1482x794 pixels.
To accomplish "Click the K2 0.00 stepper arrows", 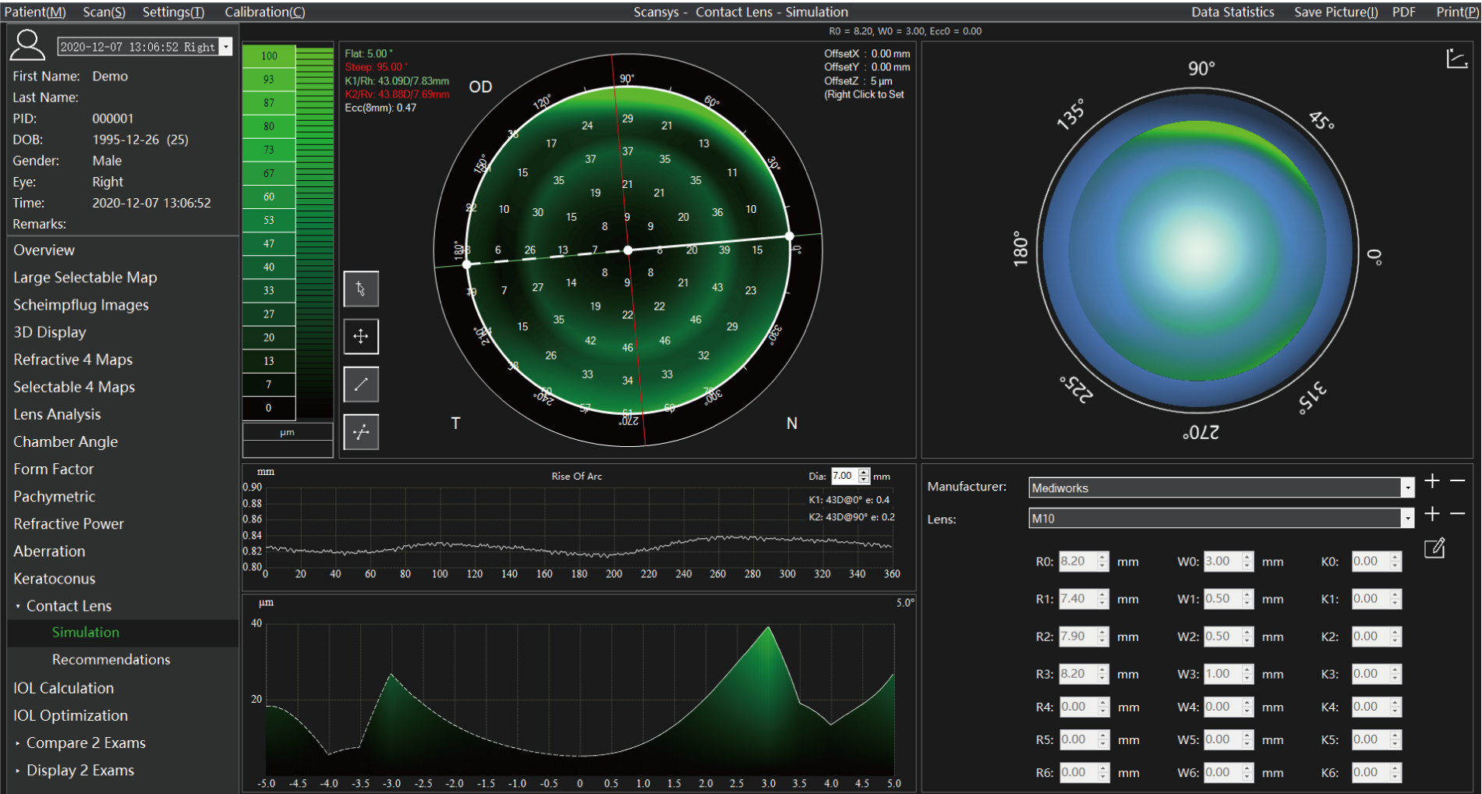I will pyautogui.click(x=1395, y=636).
